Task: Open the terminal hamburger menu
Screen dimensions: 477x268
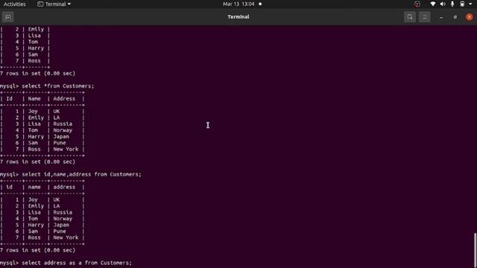Action: 424,17
